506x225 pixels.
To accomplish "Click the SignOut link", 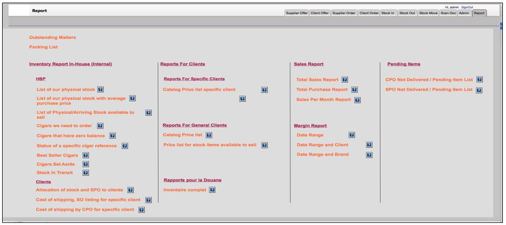I will coord(467,7).
